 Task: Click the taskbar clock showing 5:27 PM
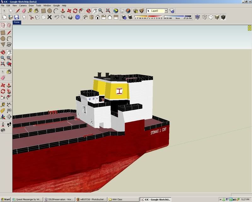click(x=245, y=199)
